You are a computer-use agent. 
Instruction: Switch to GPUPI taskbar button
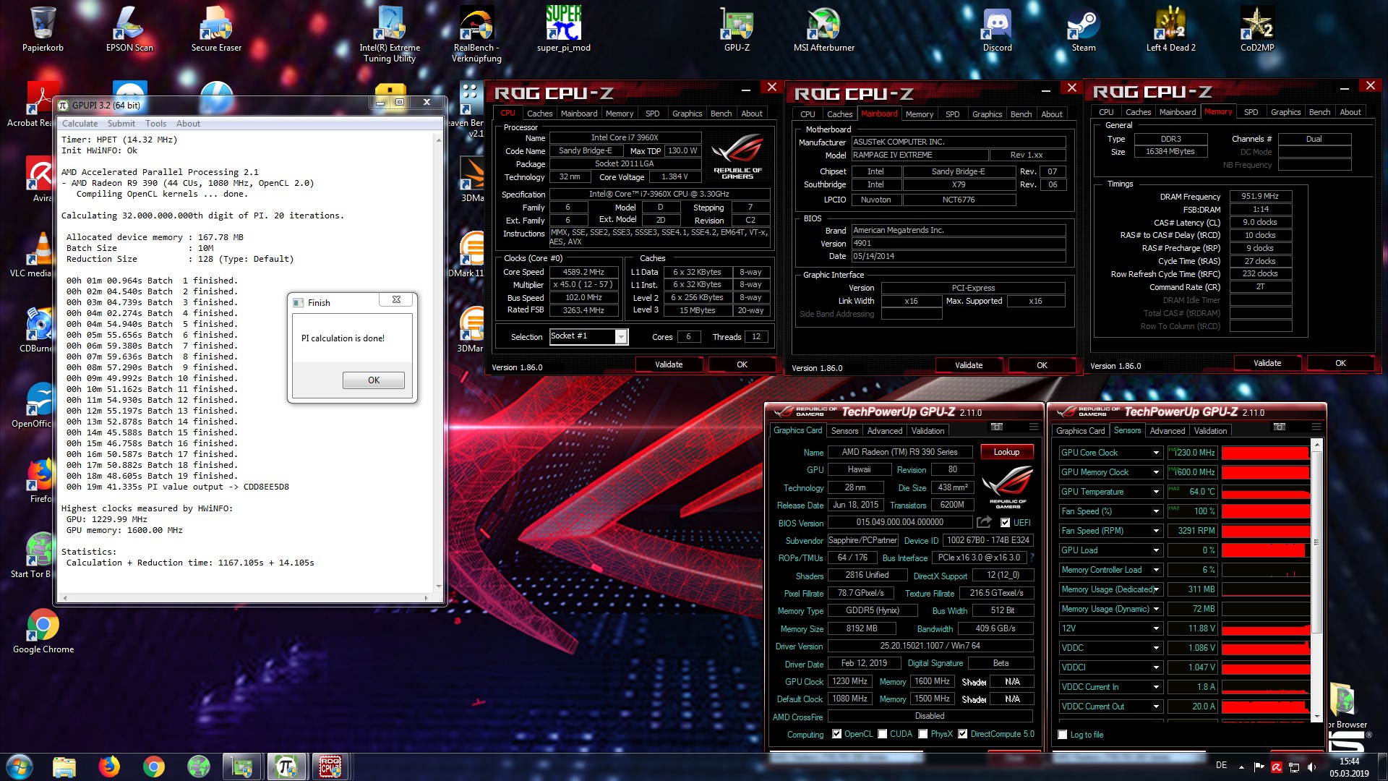287,766
